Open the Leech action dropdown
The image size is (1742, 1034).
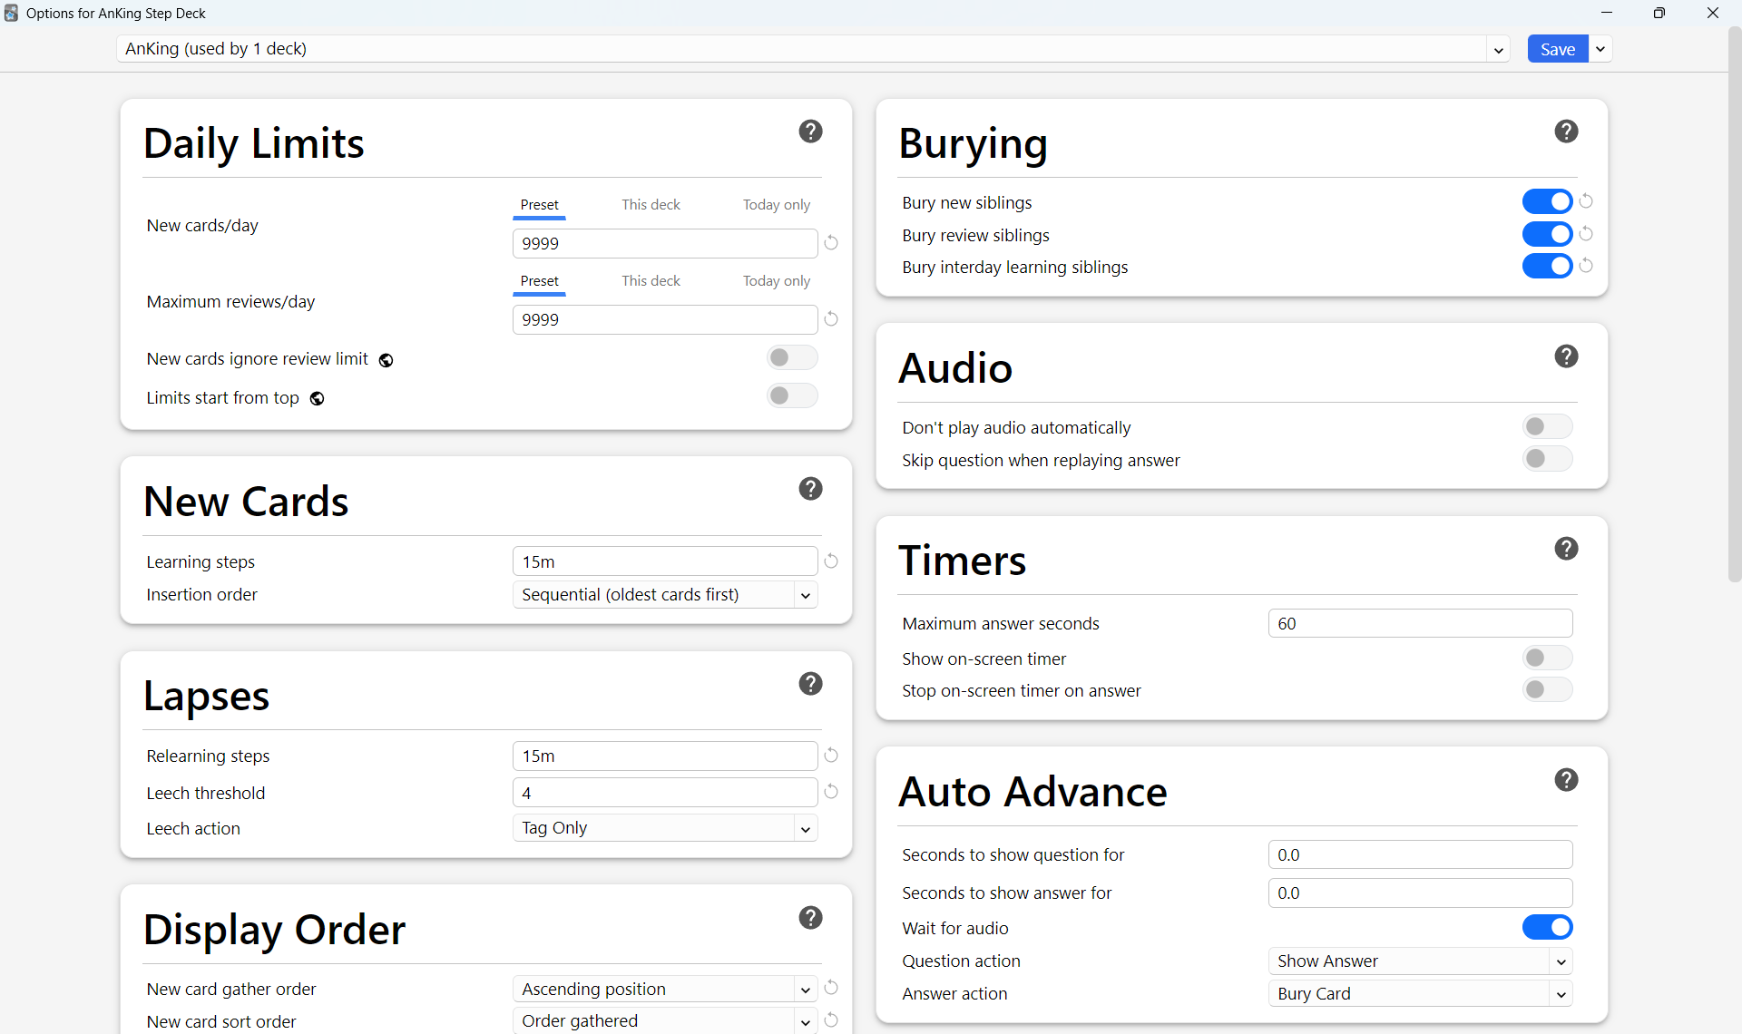[x=665, y=828]
